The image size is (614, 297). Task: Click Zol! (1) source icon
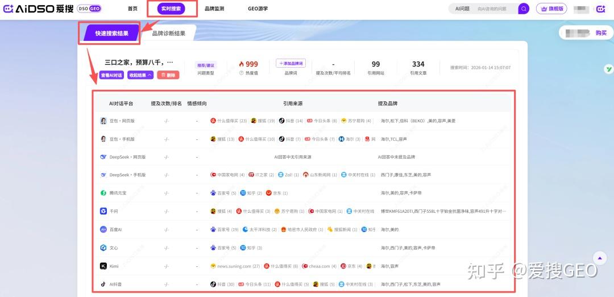click(x=280, y=175)
